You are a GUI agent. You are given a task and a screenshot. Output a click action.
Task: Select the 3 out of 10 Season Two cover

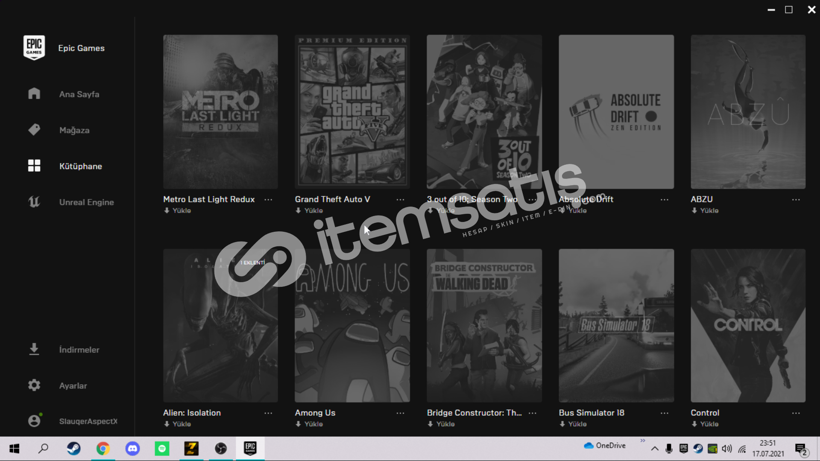tap(484, 112)
